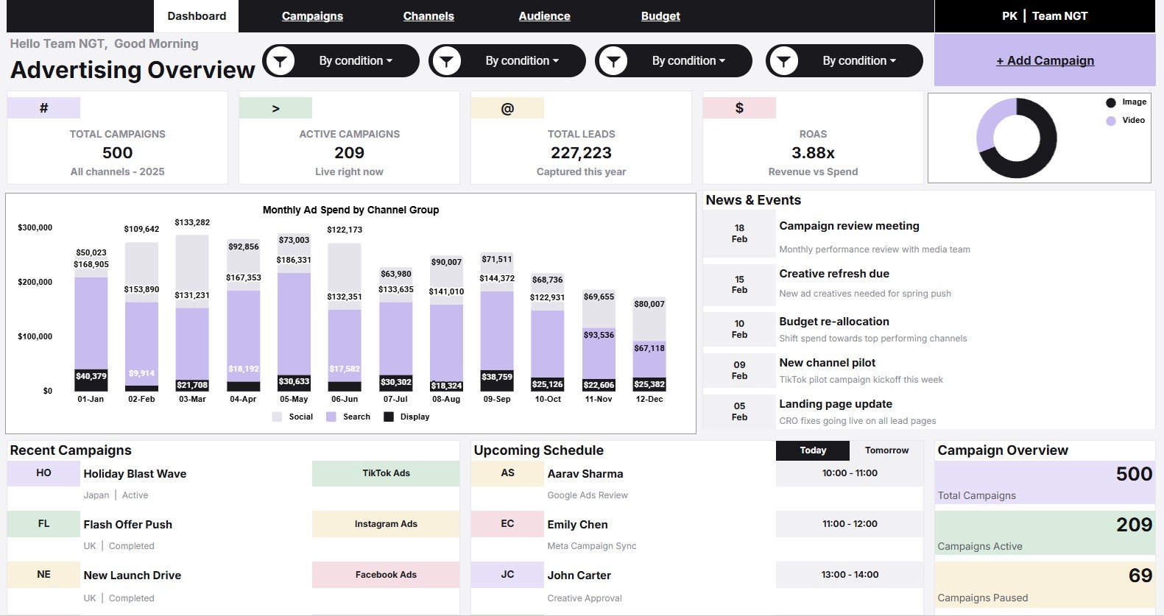The height and width of the screenshot is (616, 1164).
Task: Switch to the Campaigns tab
Action: [312, 16]
